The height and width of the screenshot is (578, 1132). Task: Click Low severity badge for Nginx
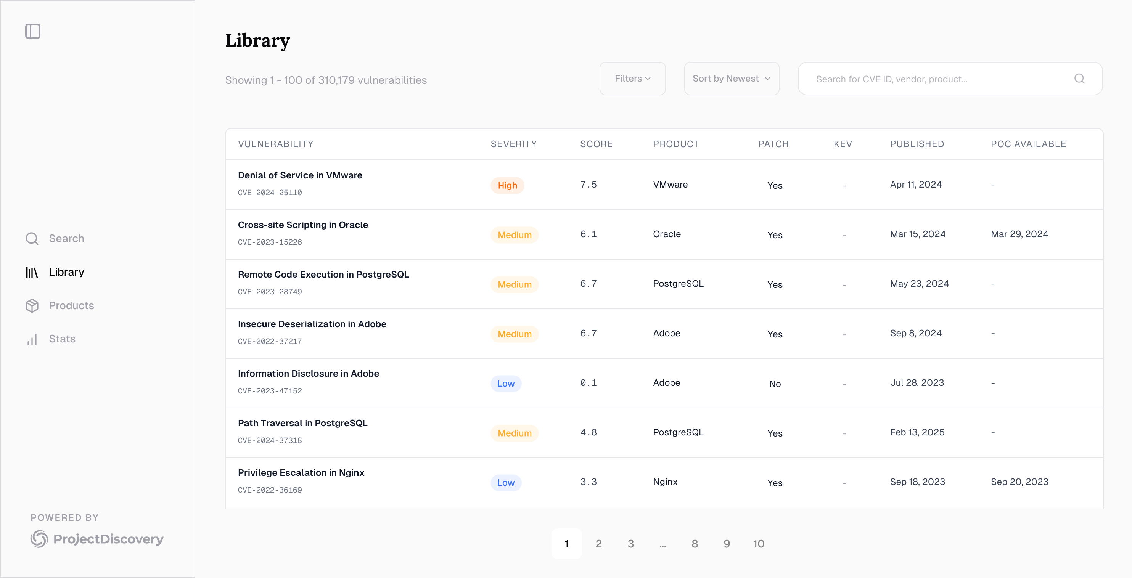505,483
